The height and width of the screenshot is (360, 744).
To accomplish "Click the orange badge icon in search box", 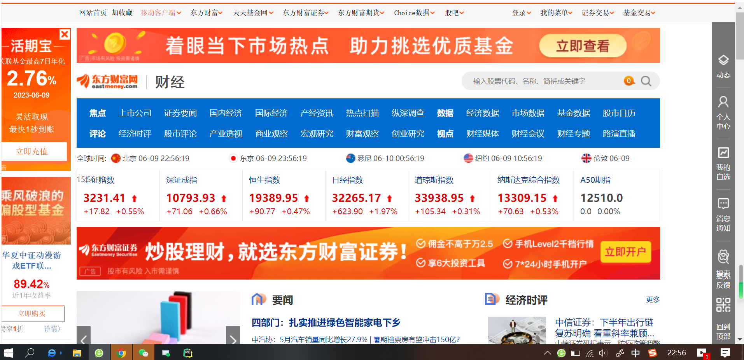I will click(628, 81).
